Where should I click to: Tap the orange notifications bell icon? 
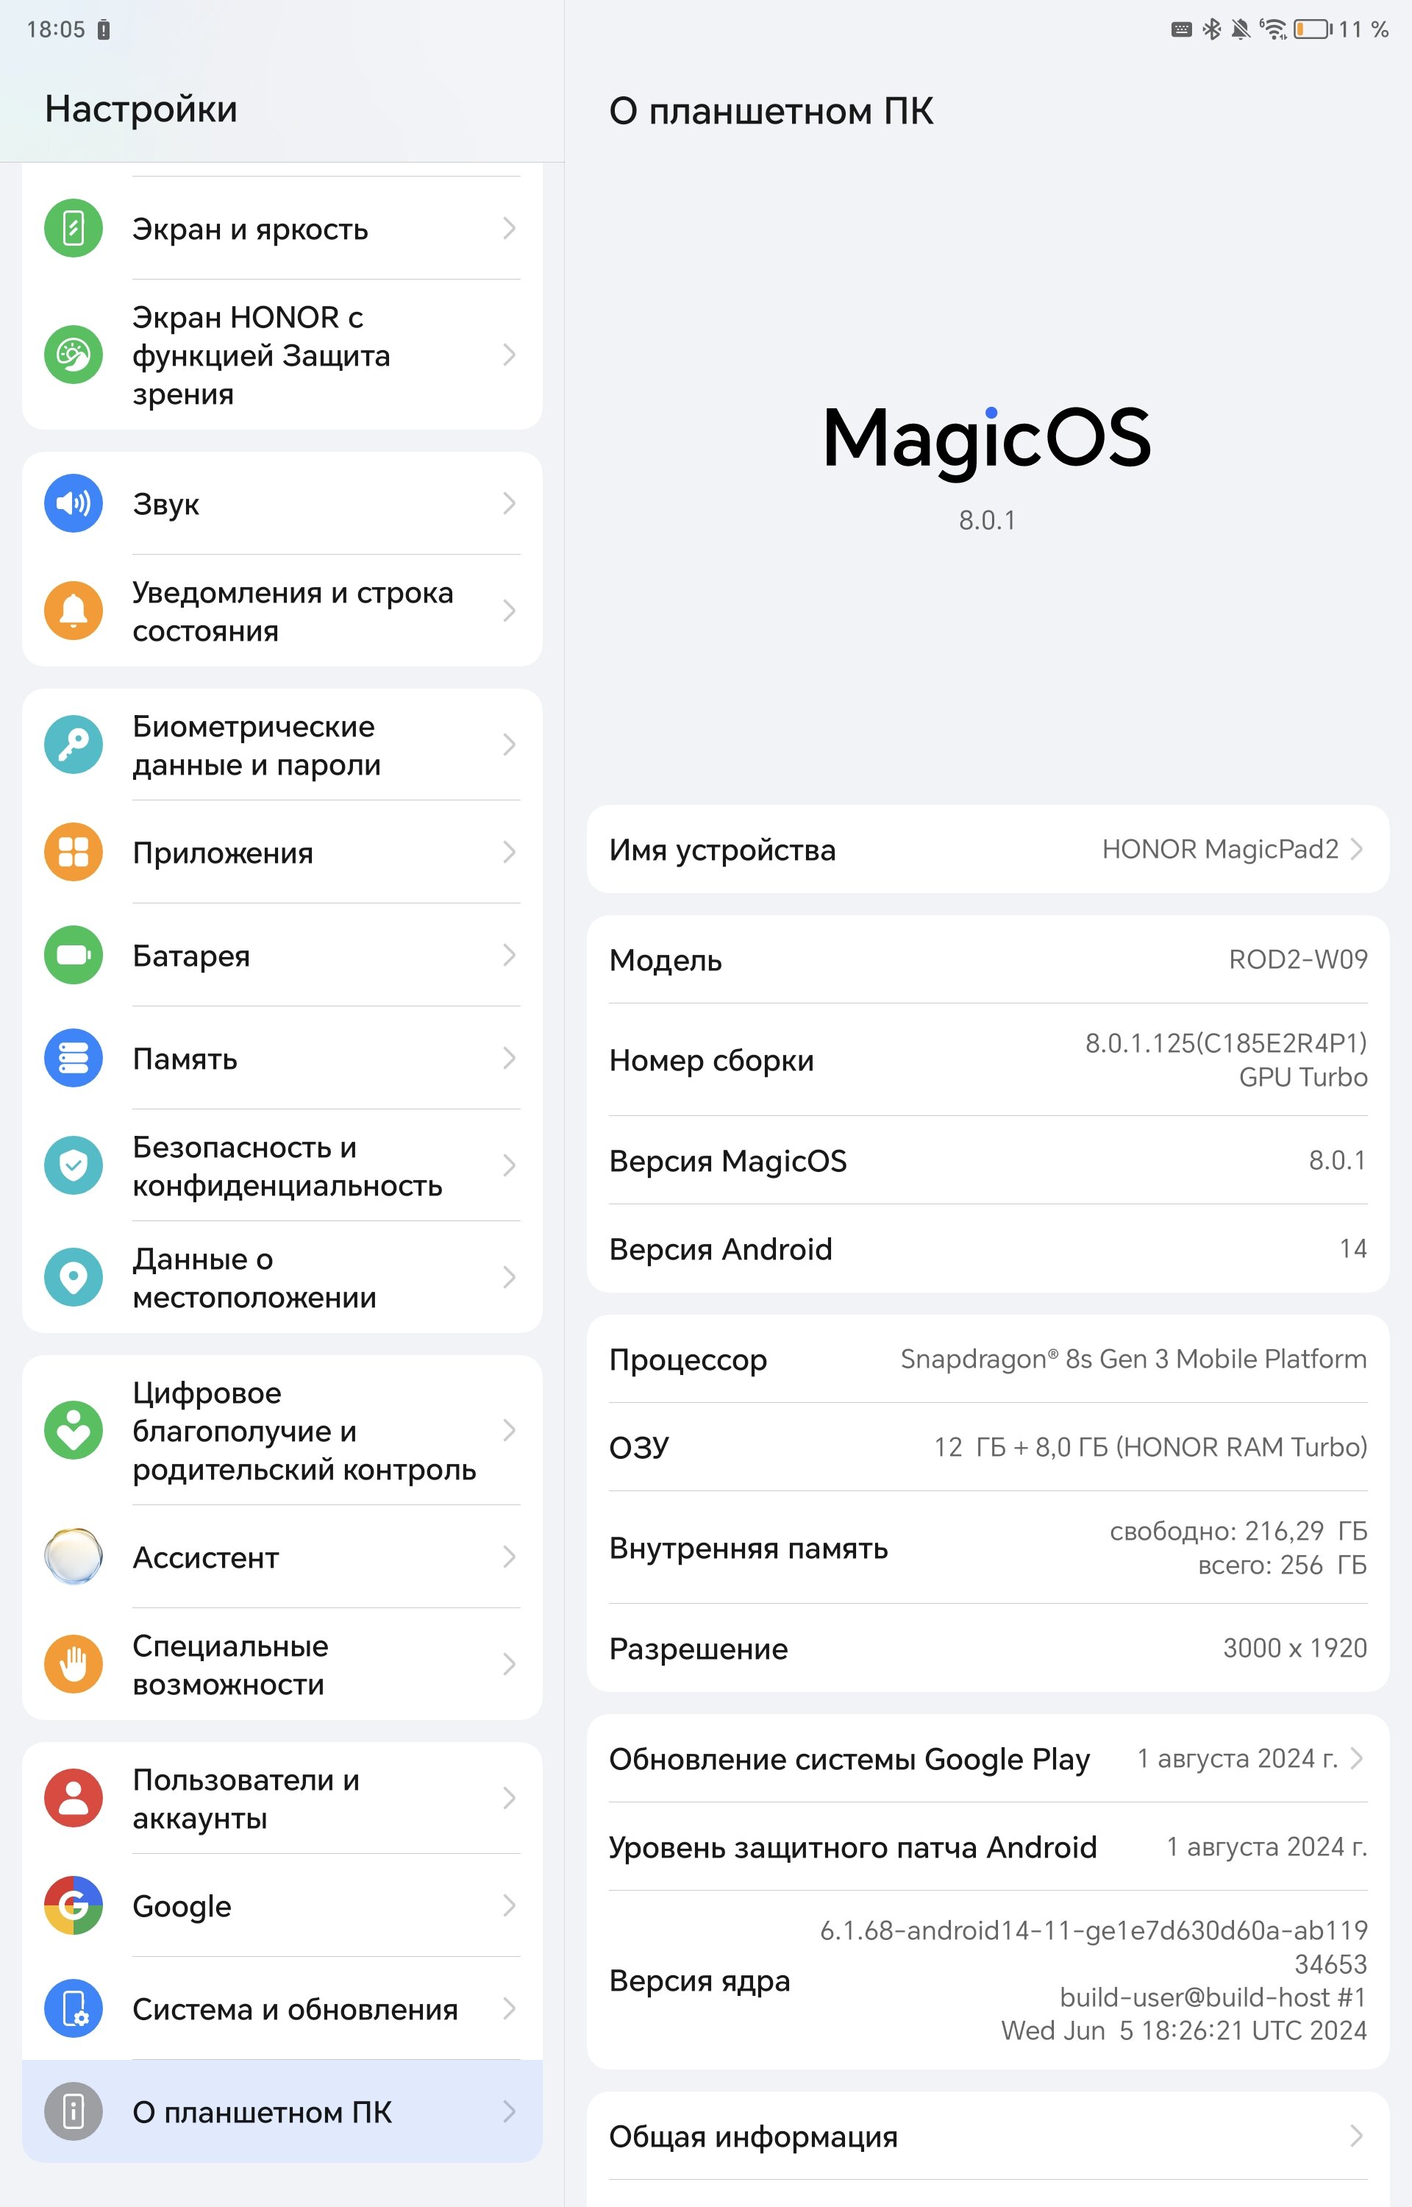(x=74, y=611)
